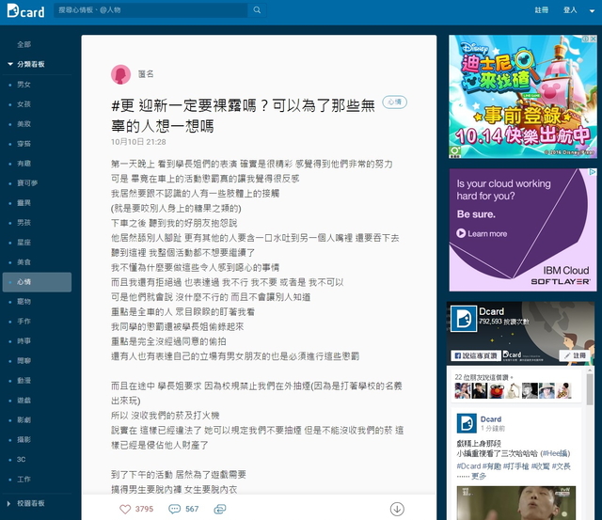Screen dimensions: 602x520
Task: Open the 美食 board in sidebar
Action: click(24, 261)
